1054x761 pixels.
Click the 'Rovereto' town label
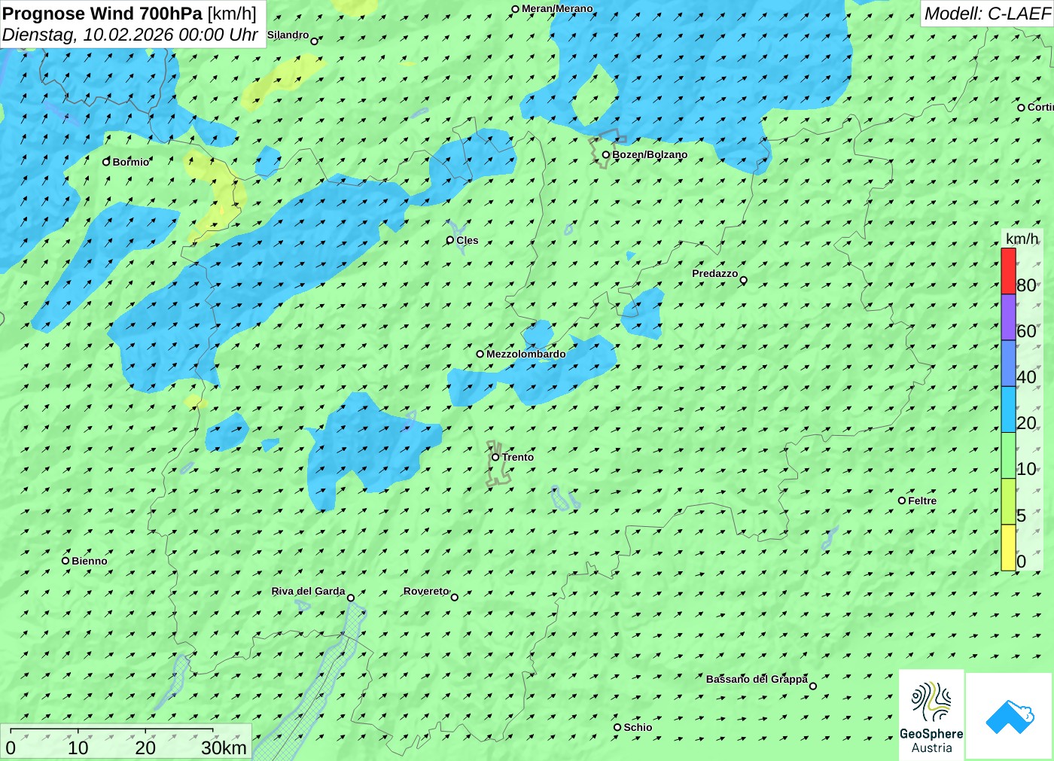(x=426, y=591)
